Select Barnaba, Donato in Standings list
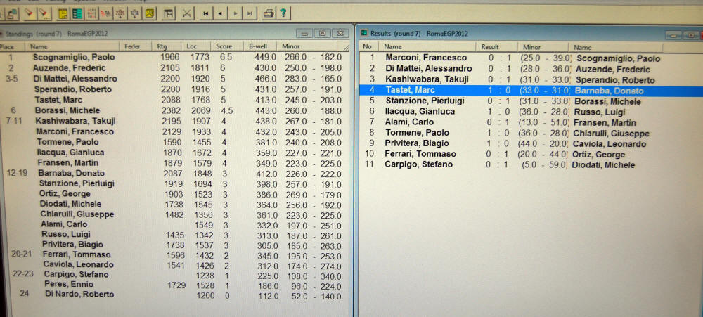The width and height of the screenshot is (703, 317). 71,173
